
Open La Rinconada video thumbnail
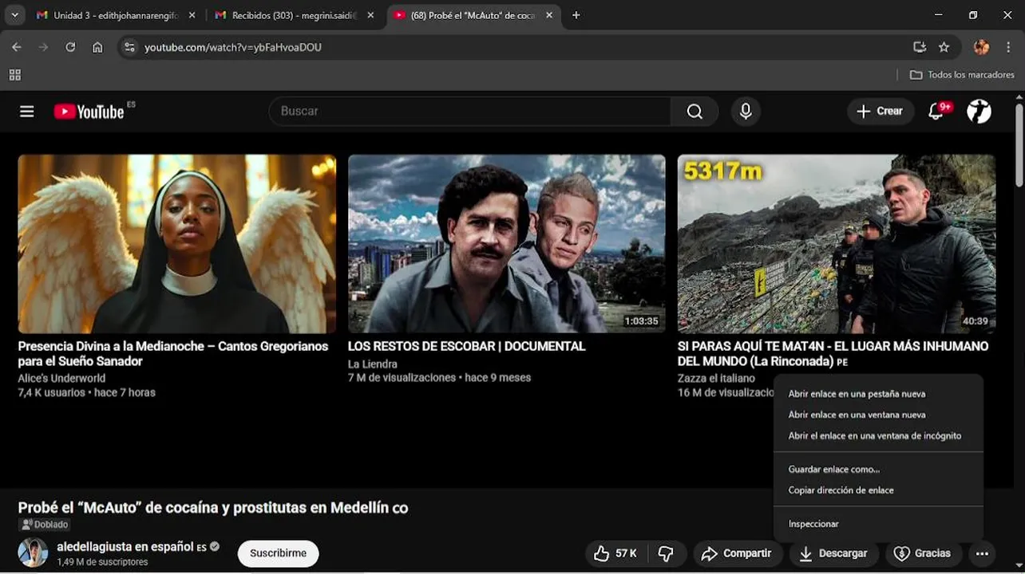click(x=837, y=243)
